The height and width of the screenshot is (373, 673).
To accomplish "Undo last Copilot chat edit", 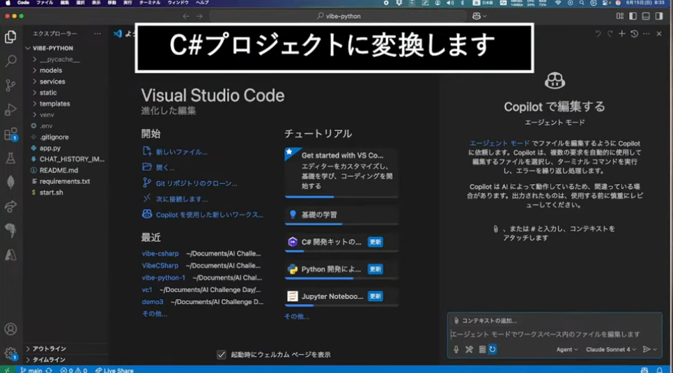I will [x=598, y=33].
